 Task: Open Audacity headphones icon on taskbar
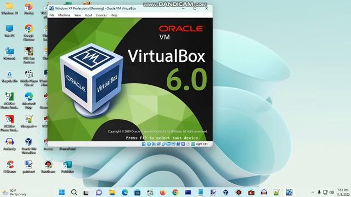click(264, 192)
